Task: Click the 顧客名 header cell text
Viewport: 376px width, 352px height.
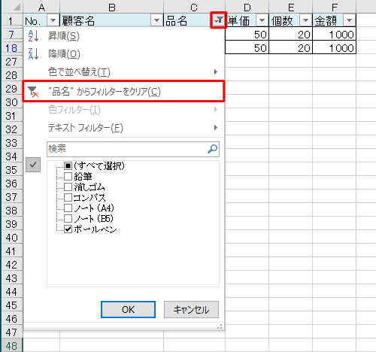Action: (x=78, y=20)
